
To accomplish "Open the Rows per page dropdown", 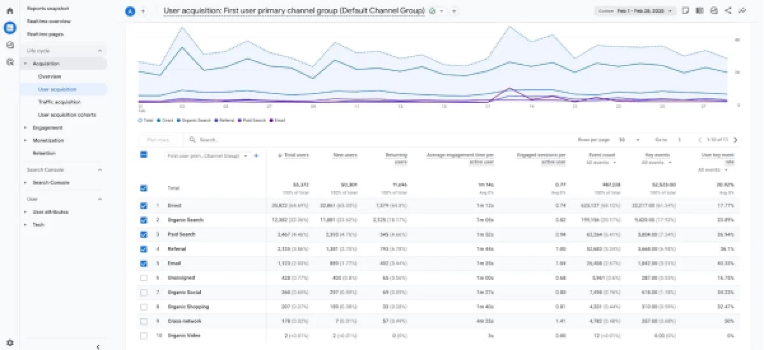I will (624, 139).
